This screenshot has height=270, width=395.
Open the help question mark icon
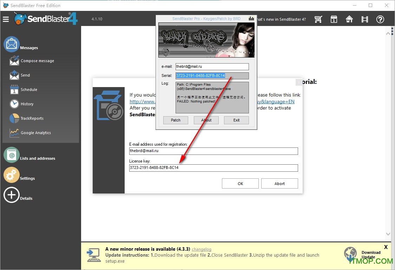pos(380,19)
